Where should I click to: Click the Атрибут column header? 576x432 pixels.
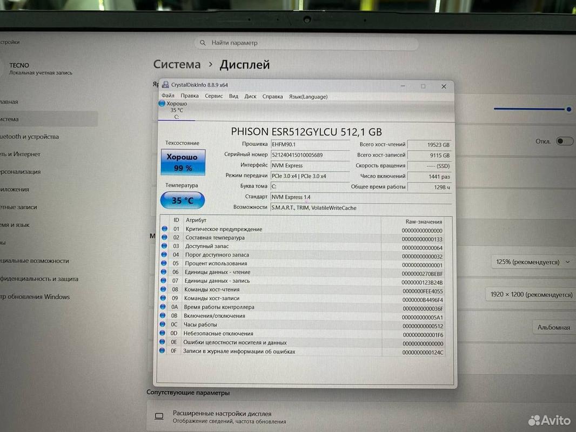pyautogui.click(x=196, y=220)
